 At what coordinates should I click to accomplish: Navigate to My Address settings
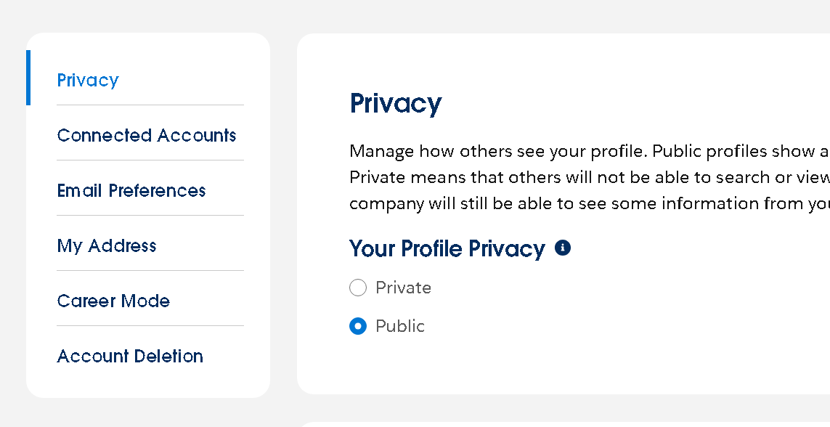coord(107,245)
